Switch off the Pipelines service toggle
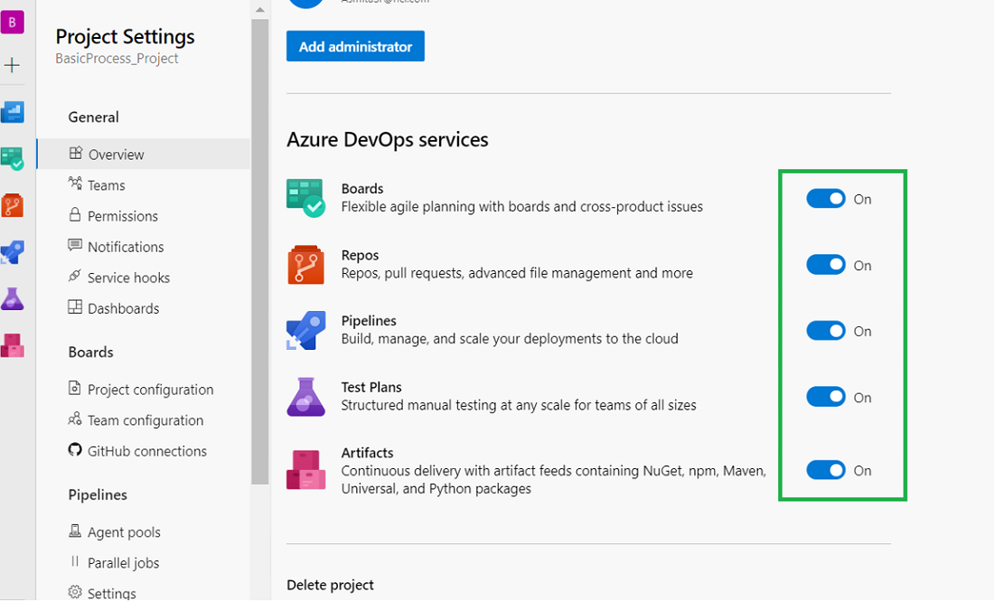The height and width of the screenshot is (602, 994). pyautogui.click(x=825, y=331)
